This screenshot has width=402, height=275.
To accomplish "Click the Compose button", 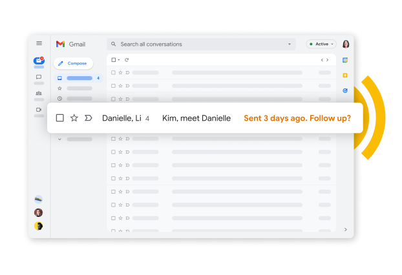I will [73, 63].
